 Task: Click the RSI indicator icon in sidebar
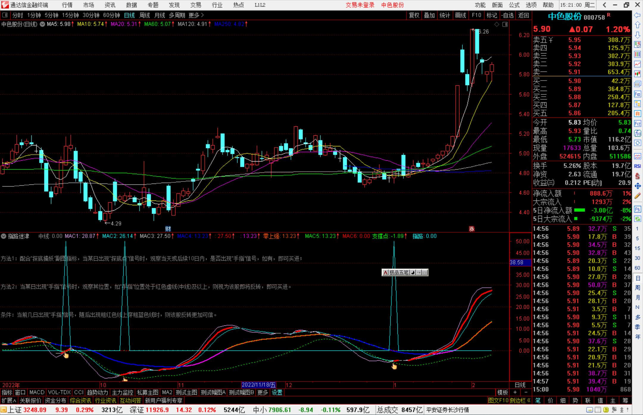coord(637,166)
